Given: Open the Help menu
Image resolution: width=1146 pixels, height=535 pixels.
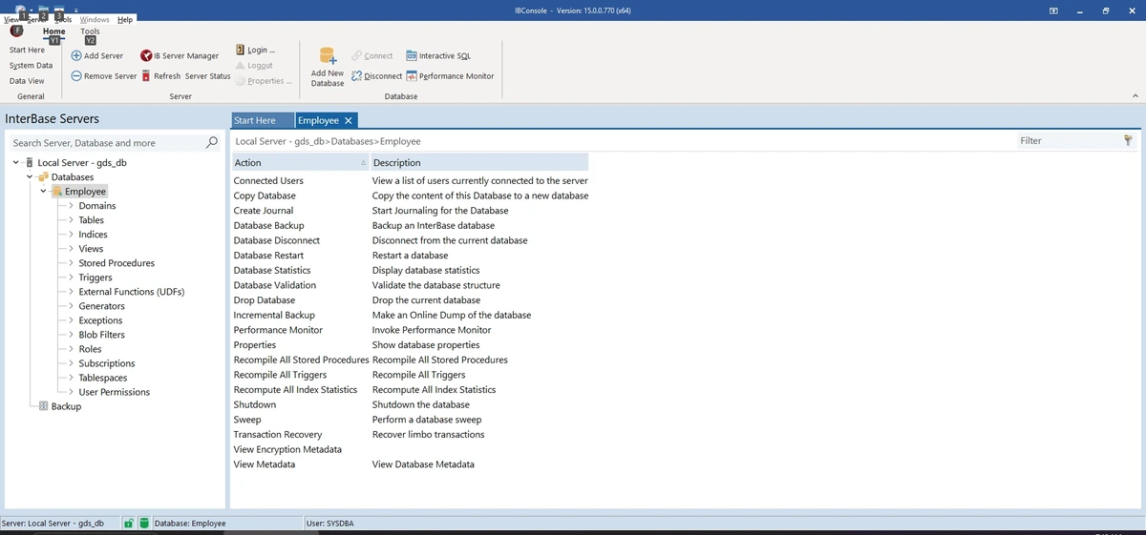Looking at the screenshot, I should [x=125, y=19].
